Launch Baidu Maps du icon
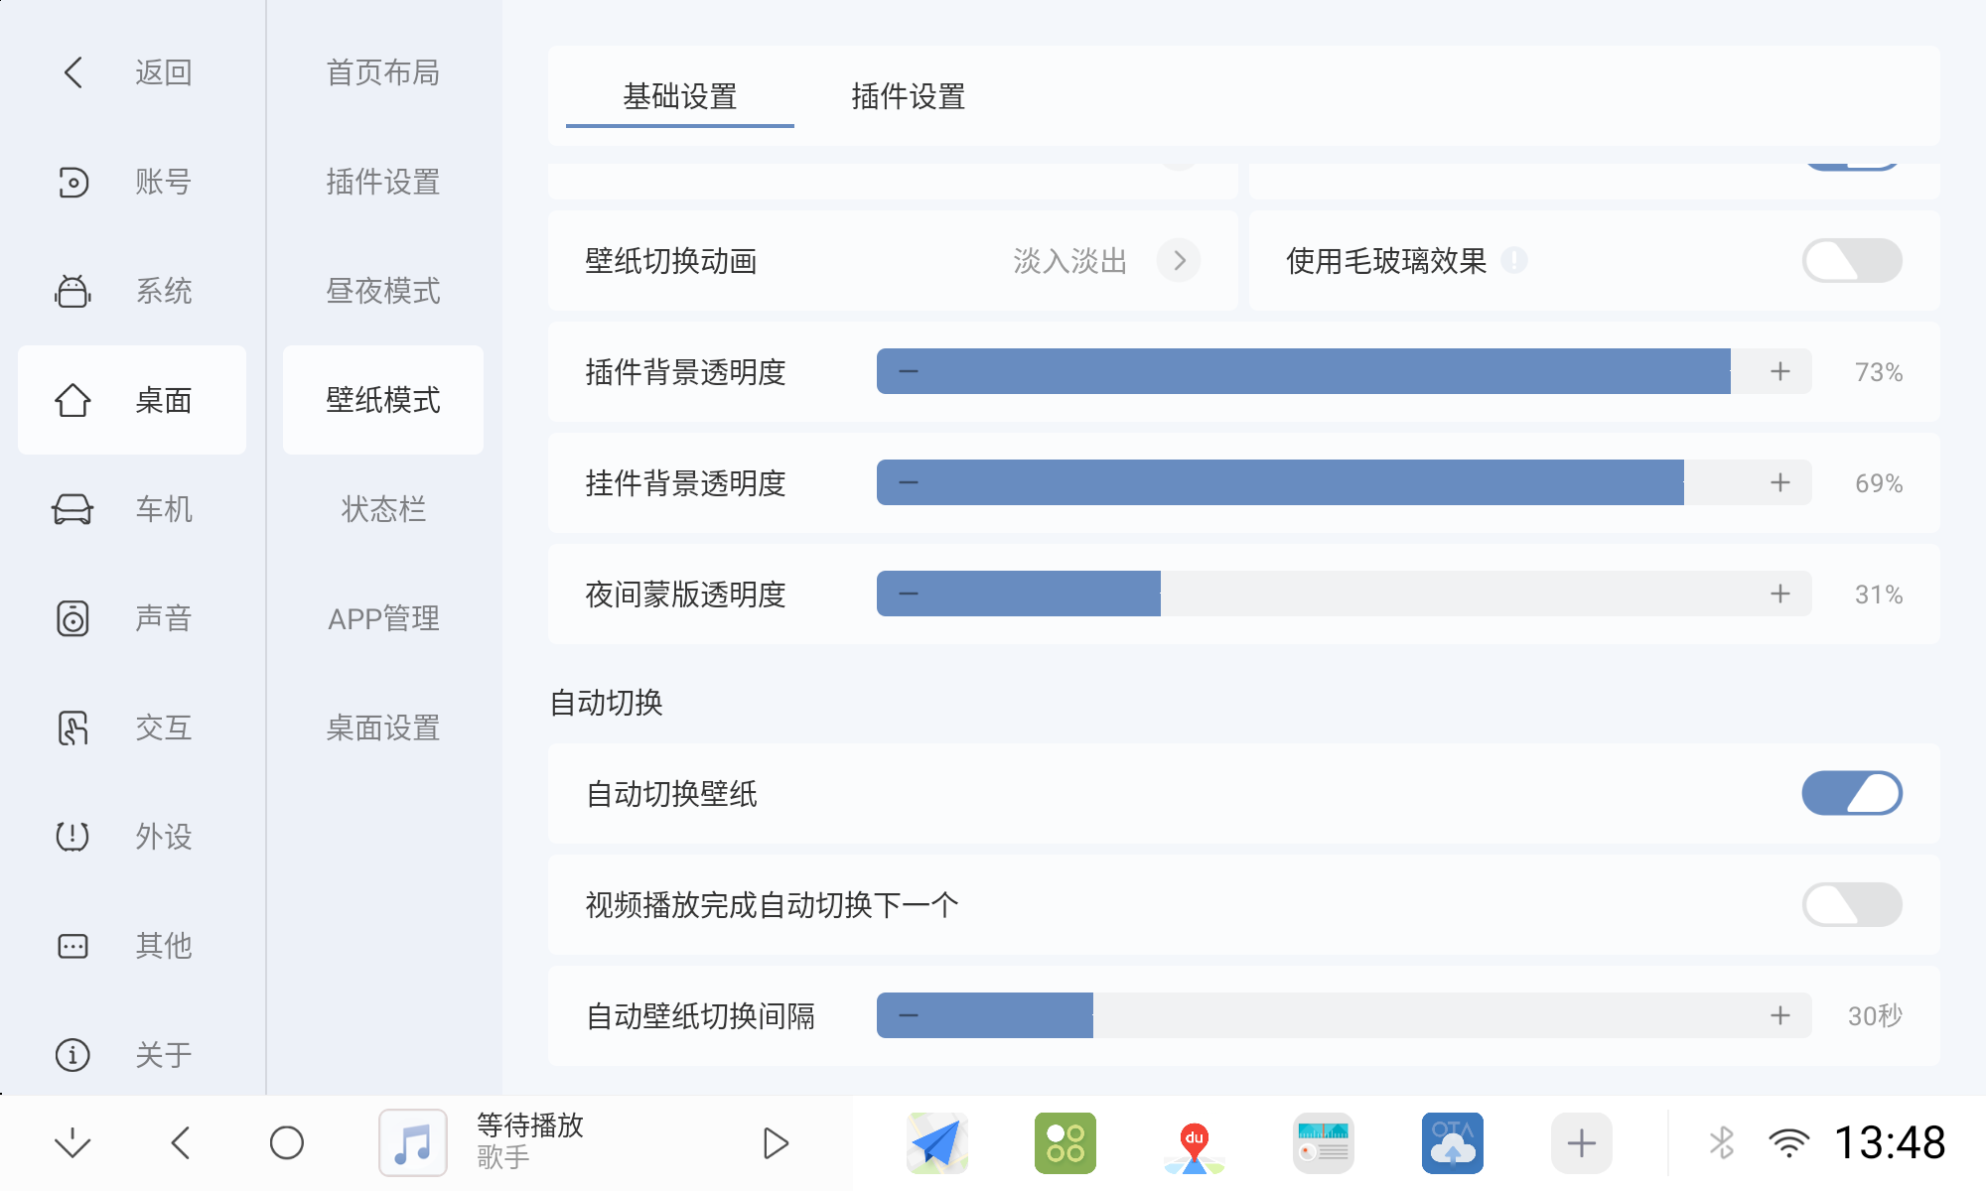Screen dimensions: 1986x1191 1195,1142
